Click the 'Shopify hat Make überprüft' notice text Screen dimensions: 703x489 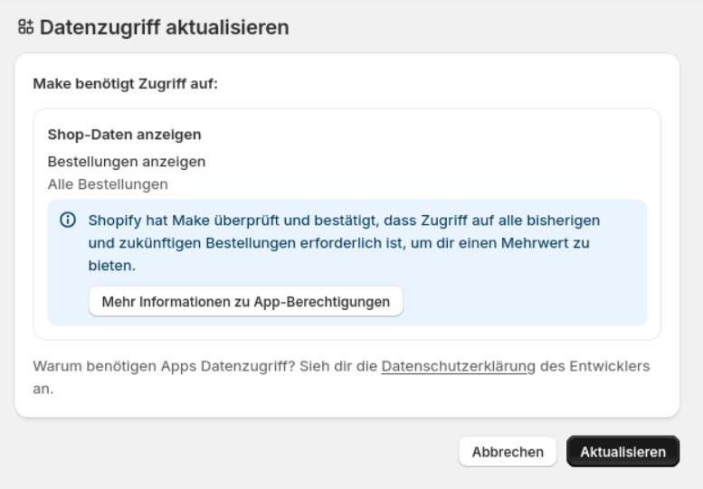(344, 243)
